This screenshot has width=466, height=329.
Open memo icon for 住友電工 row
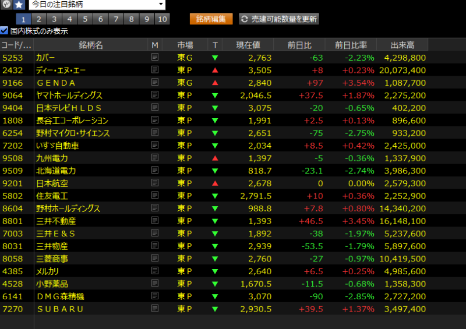click(155, 195)
